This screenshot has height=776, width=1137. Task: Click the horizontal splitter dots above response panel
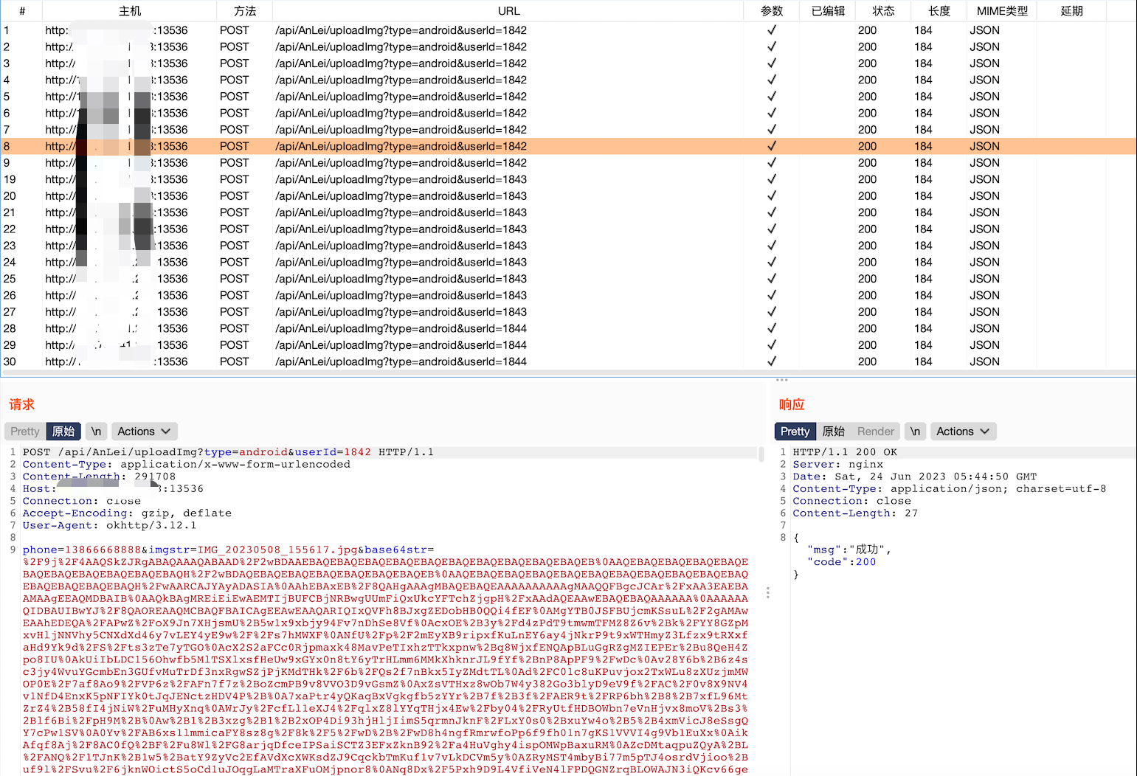(x=782, y=380)
